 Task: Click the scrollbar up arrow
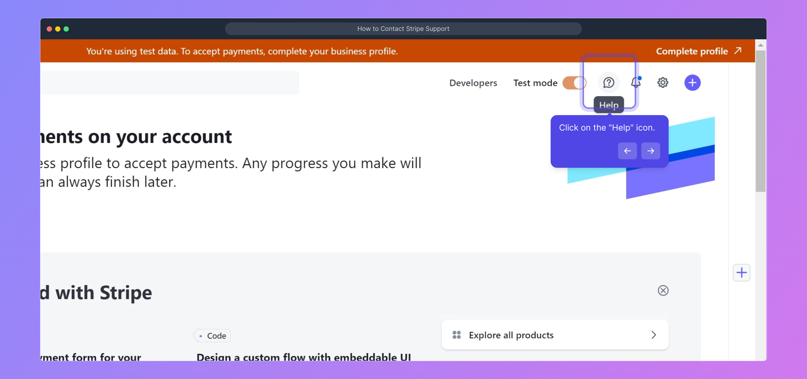pyautogui.click(x=760, y=45)
